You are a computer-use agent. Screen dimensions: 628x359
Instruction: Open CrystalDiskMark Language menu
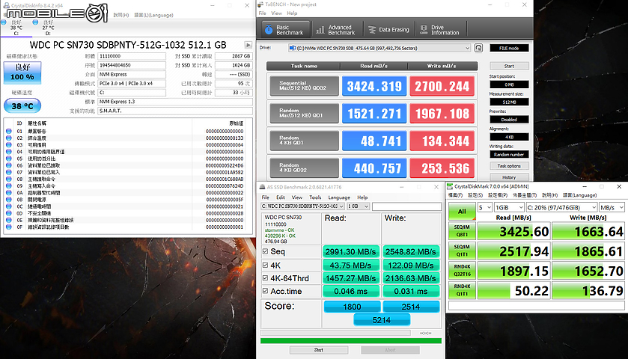click(x=579, y=195)
